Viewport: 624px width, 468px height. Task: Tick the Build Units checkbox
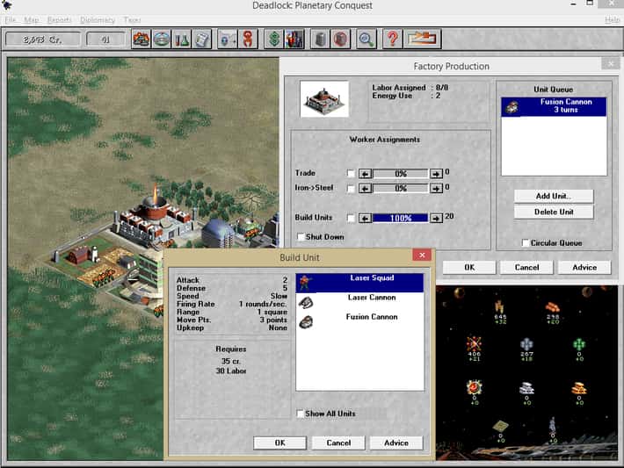click(351, 218)
